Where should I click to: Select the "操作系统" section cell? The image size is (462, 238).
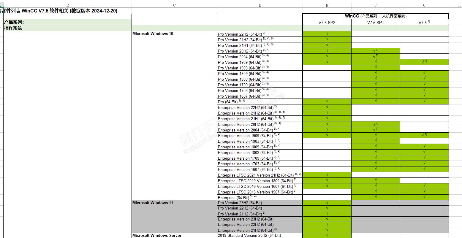pos(67,28)
